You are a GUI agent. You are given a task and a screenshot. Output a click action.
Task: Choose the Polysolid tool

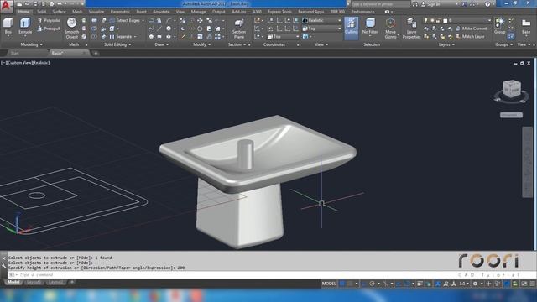click(x=49, y=20)
